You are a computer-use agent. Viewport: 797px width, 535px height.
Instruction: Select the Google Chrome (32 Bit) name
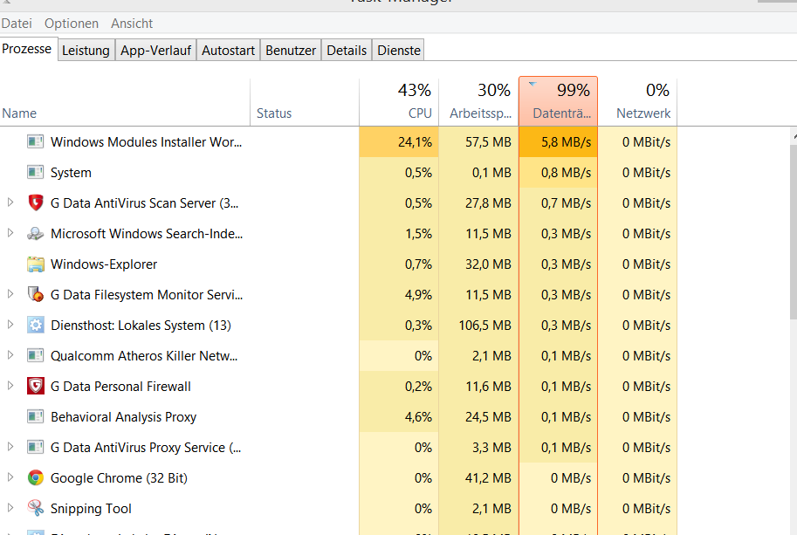pyautogui.click(x=119, y=478)
